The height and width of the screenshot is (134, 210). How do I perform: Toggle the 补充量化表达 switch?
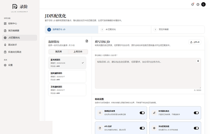point(196,113)
